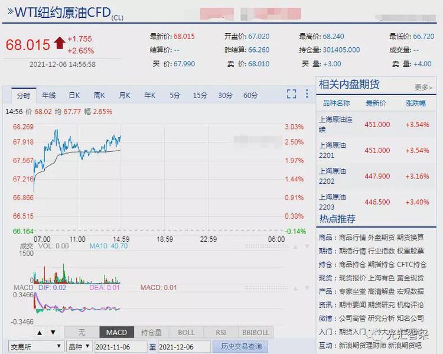Click the up triangle below the chart
Screen dimensions: 443x354
pyautogui.click(x=40, y=333)
